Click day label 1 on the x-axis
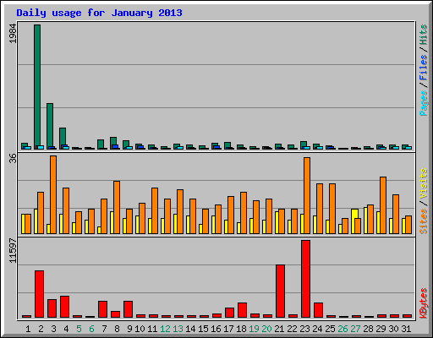Image resolution: width=433 pixels, height=338 pixels. point(28,329)
